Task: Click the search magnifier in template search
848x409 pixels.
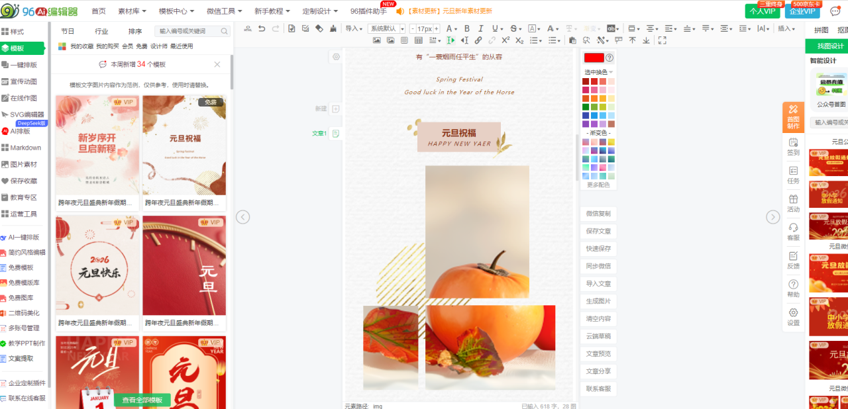Action: [x=225, y=31]
